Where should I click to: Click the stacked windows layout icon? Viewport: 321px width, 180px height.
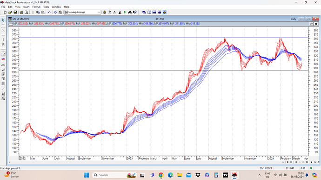tap(144, 12)
